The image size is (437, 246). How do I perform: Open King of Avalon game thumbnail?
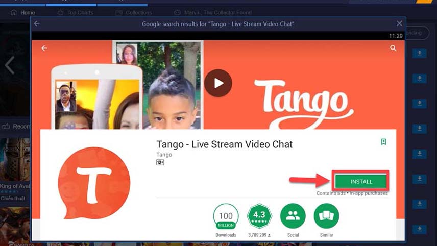pyautogui.click(x=15, y=159)
